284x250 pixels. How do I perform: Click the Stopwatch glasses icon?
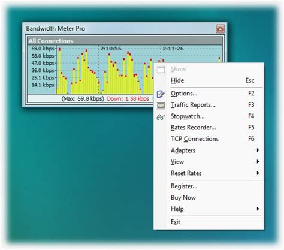tap(161, 117)
